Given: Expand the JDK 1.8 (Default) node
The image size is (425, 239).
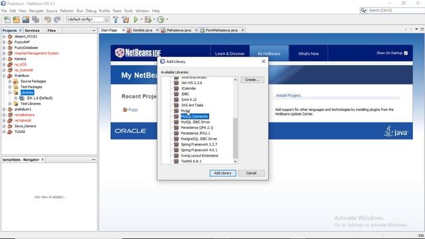Looking at the screenshot, I should coord(16,98).
